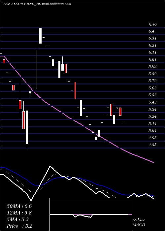Click the 5.53 price axis label
The height and width of the screenshot is (231, 165).
152,95
